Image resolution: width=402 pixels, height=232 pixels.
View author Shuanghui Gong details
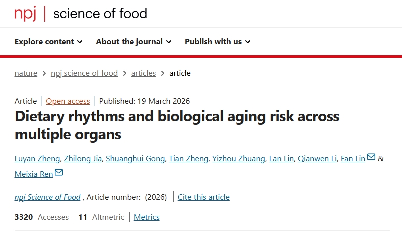[136, 159]
